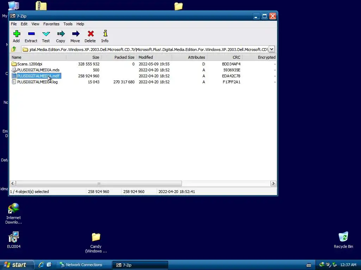Image resolution: width=361 pixels, height=270 pixels.
Task: Click the horizontal scrollbar right arrow
Action: point(273,184)
